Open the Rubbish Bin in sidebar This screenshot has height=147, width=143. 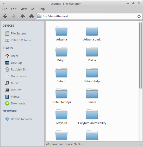pyautogui.click(x=16, y=69)
